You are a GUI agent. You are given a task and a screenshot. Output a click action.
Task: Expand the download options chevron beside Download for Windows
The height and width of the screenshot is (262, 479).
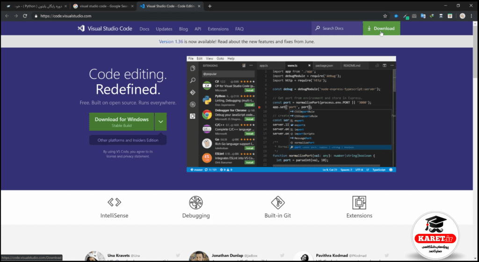(161, 122)
